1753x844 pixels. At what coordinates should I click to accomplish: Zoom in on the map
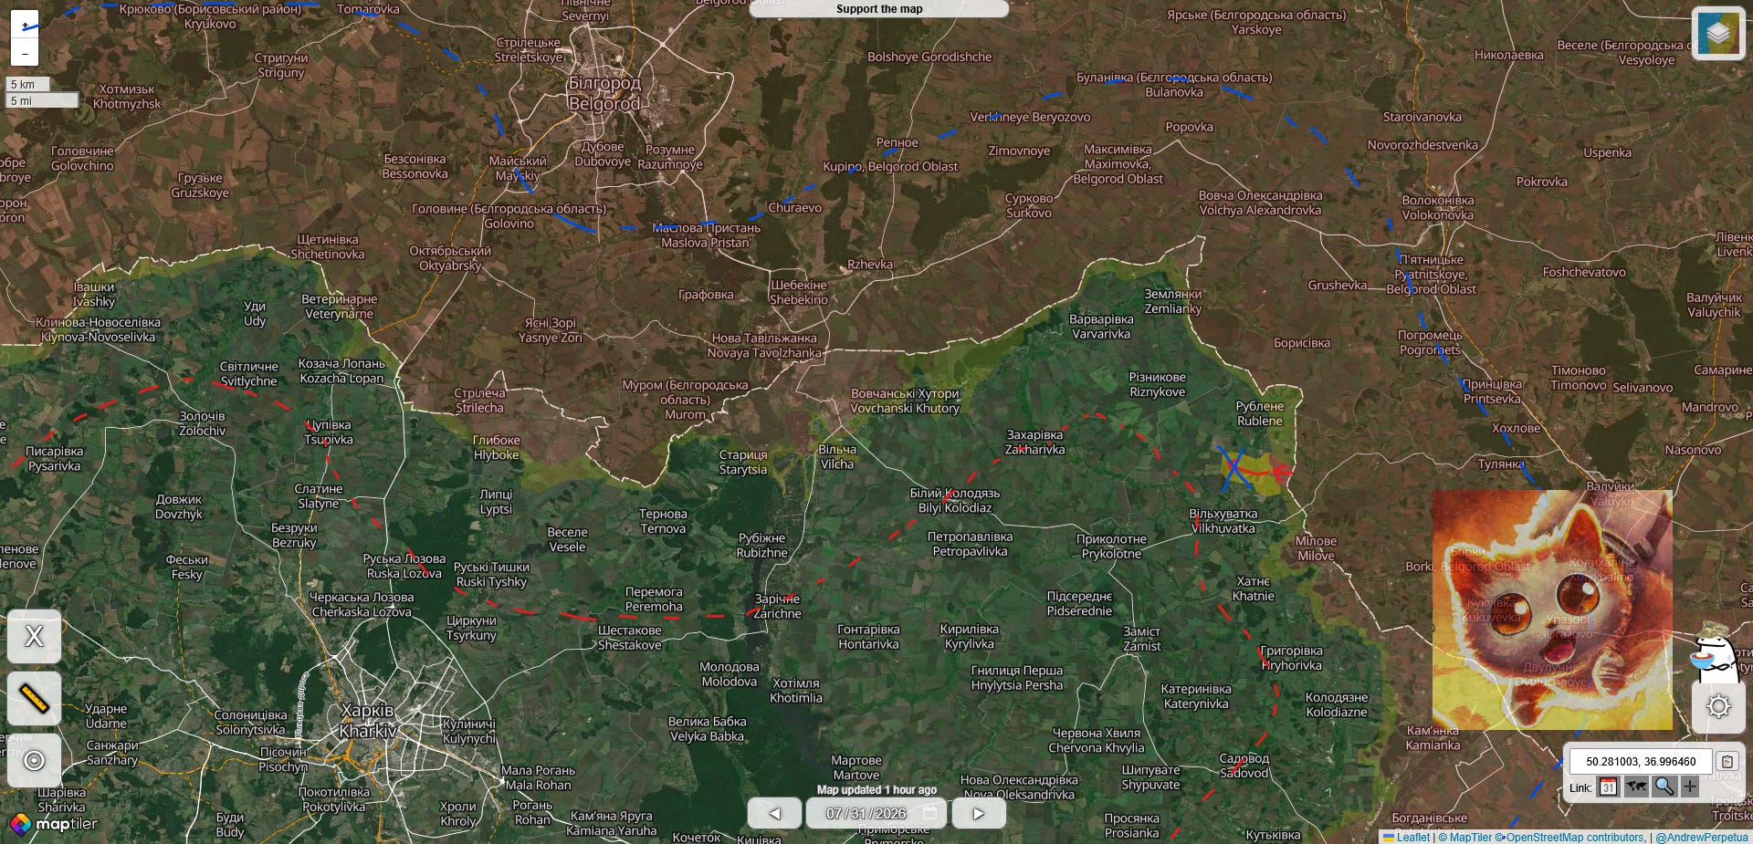[x=25, y=26]
